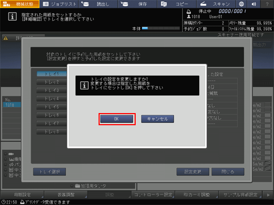Viewport: 274px width, 205px height.
Task: Confirm tray change with OK button
Action: coord(117,119)
